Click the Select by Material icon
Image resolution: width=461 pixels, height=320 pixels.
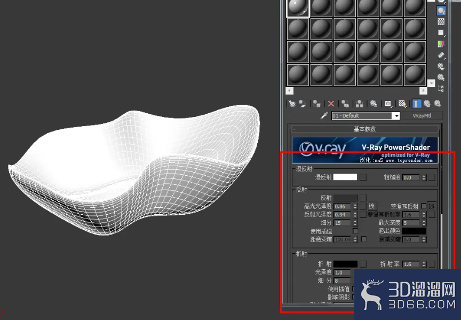coord(441,77)
